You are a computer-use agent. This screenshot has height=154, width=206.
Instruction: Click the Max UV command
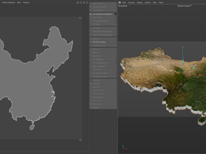[103, 38]
